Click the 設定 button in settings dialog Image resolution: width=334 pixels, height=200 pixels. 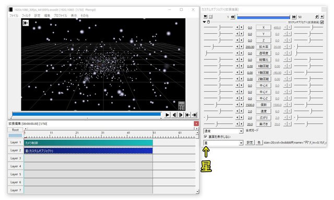click(249, 143)
